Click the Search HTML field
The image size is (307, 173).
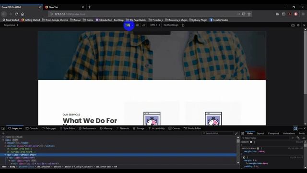coord(218,134)
